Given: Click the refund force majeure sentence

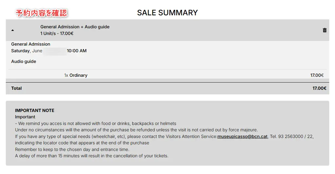Looking at the screenshot, I should 136,130.
